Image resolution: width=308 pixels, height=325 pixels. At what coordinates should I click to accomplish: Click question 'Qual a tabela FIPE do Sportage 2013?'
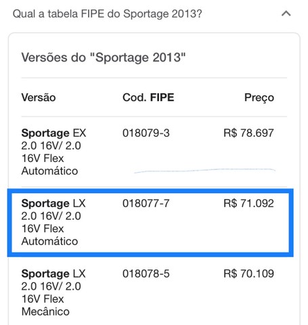coord(107,14)
